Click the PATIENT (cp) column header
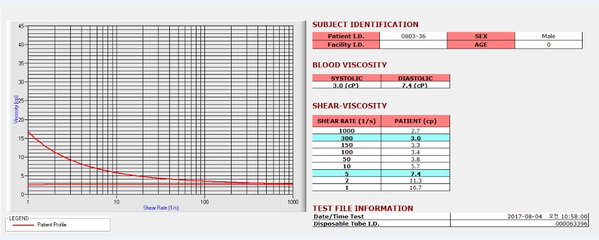 tap(416, 121)
